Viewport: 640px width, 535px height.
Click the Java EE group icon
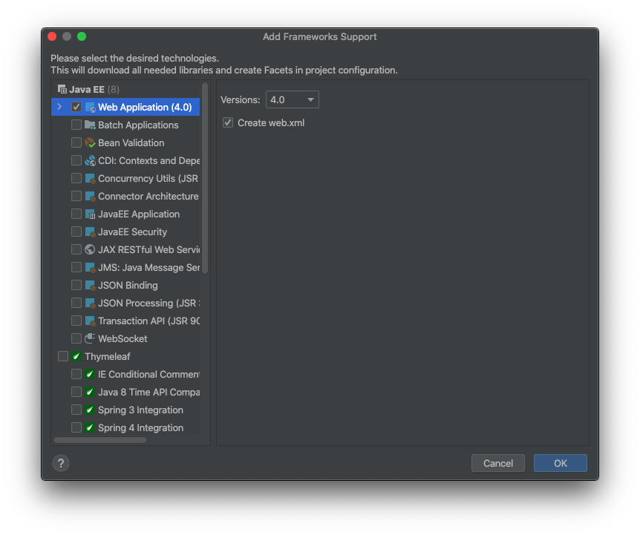pyautogui.click(x=62, y=89)
